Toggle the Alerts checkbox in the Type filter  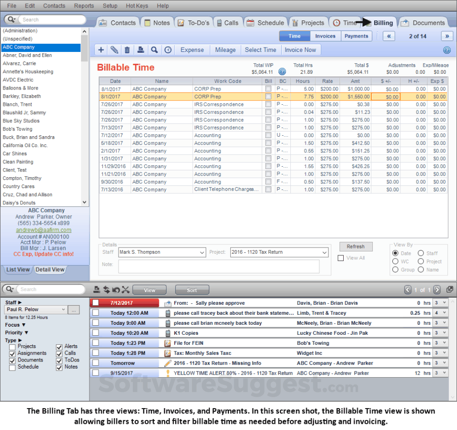(x=60, y=346)
